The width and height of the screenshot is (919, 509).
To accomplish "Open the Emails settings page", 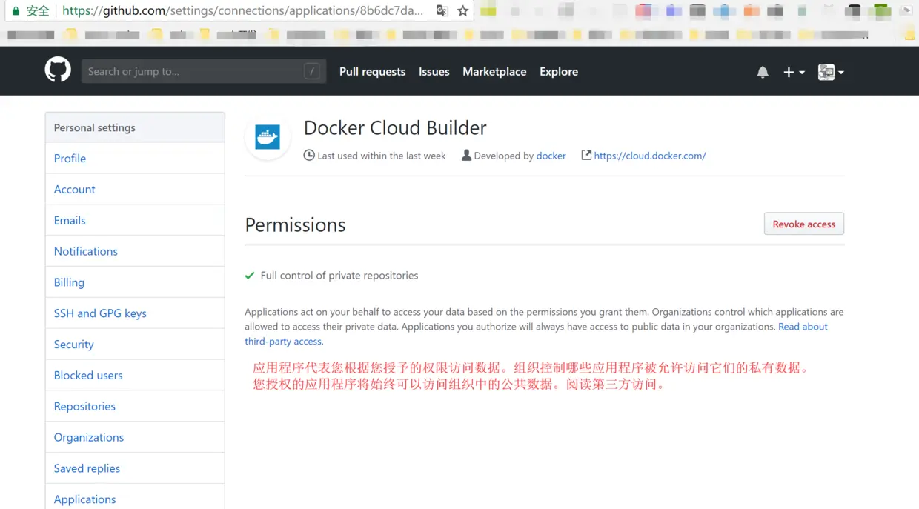I will point(135,221).
